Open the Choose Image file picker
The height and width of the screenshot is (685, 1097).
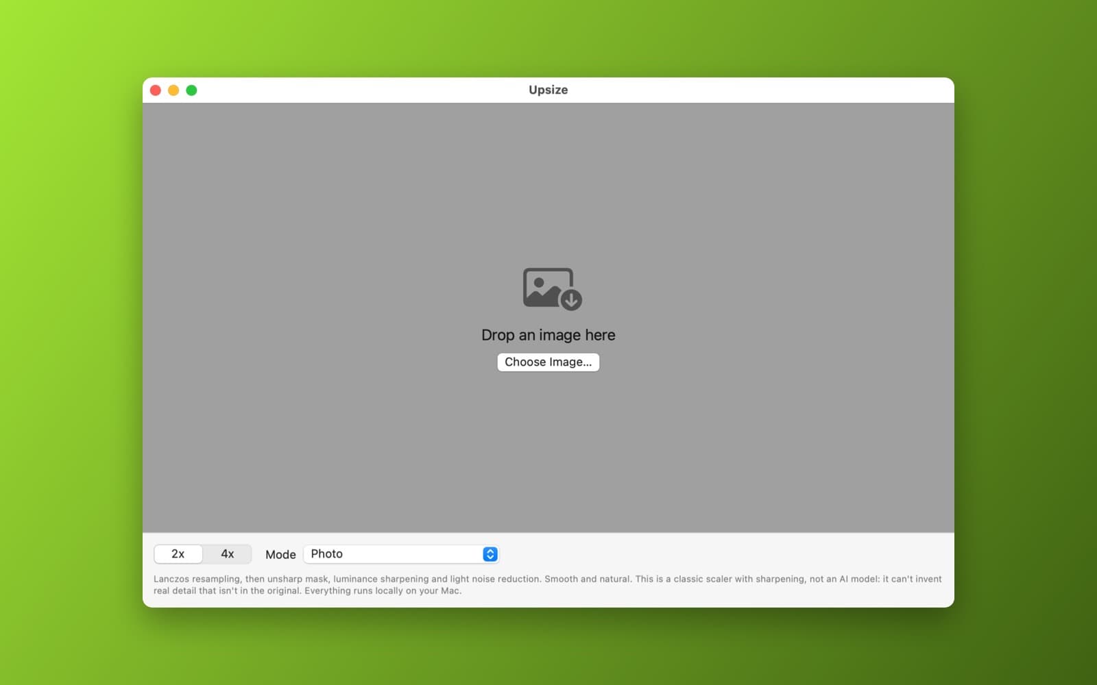(x=548, y=362)
